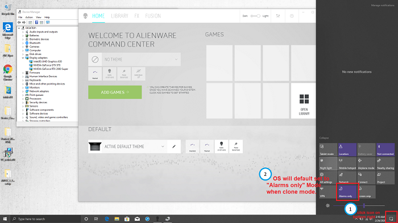This screenshot has width=398, height=223.
Task: Toggle Tablet mode quick action
Action: coord(328,149)
